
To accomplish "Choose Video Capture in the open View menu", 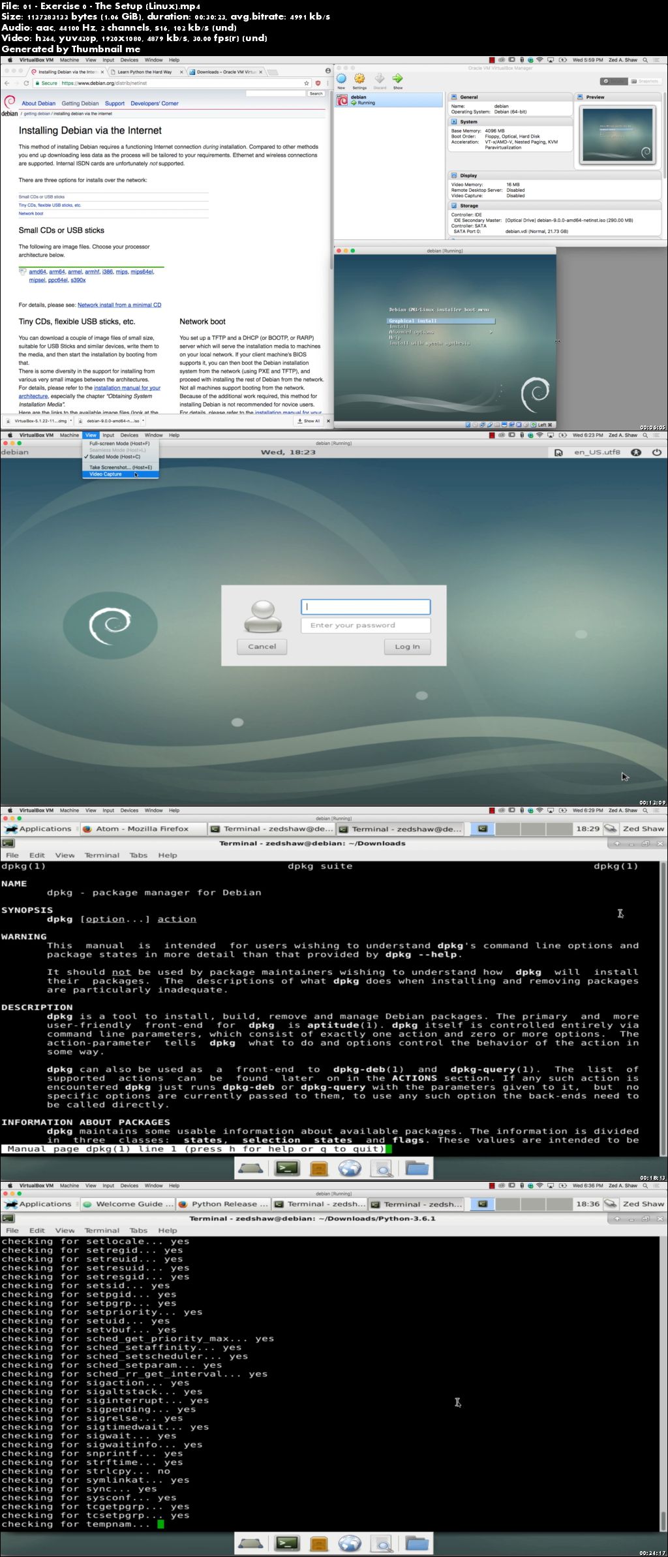I will pos(120,474).
